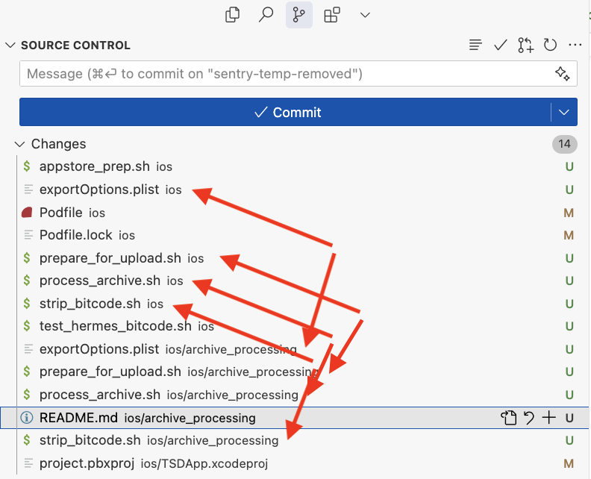Click the file icon of project.pbxproj
The height and width of the screenshot is (479, 591).
coord(28,463)
